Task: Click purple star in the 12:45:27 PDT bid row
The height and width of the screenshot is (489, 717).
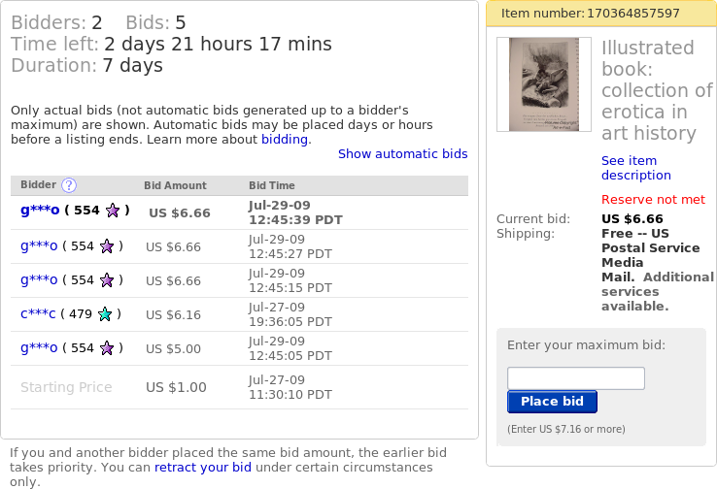Action: coord(107,246)
